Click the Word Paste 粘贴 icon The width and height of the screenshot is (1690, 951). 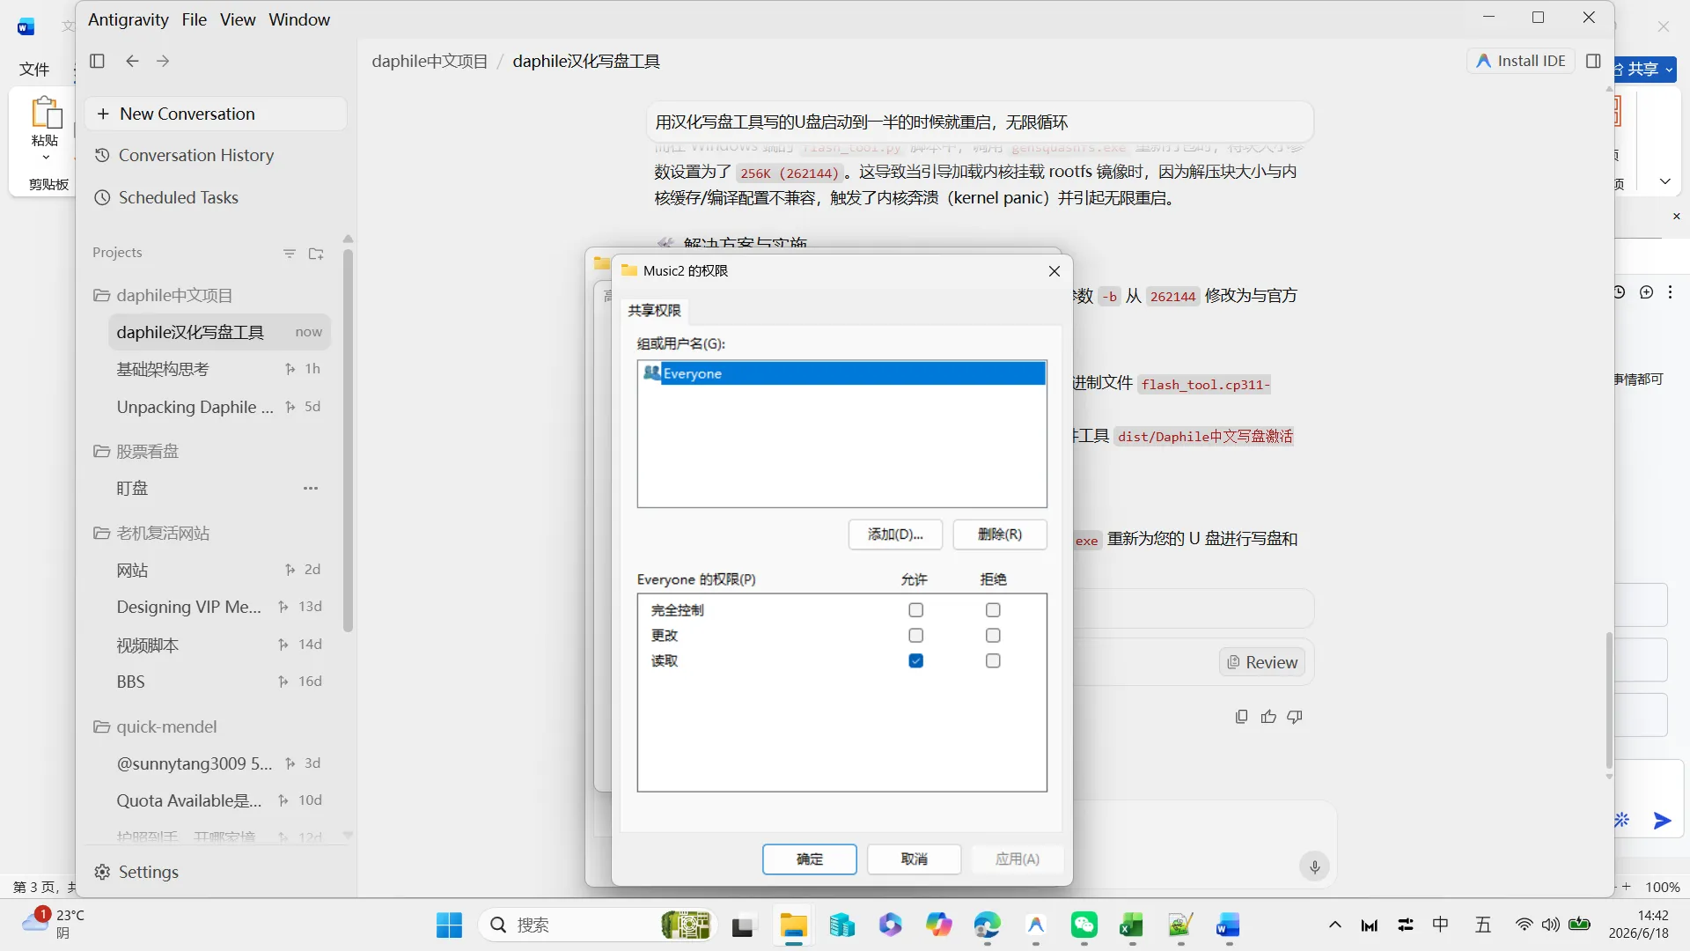point(46,113)
